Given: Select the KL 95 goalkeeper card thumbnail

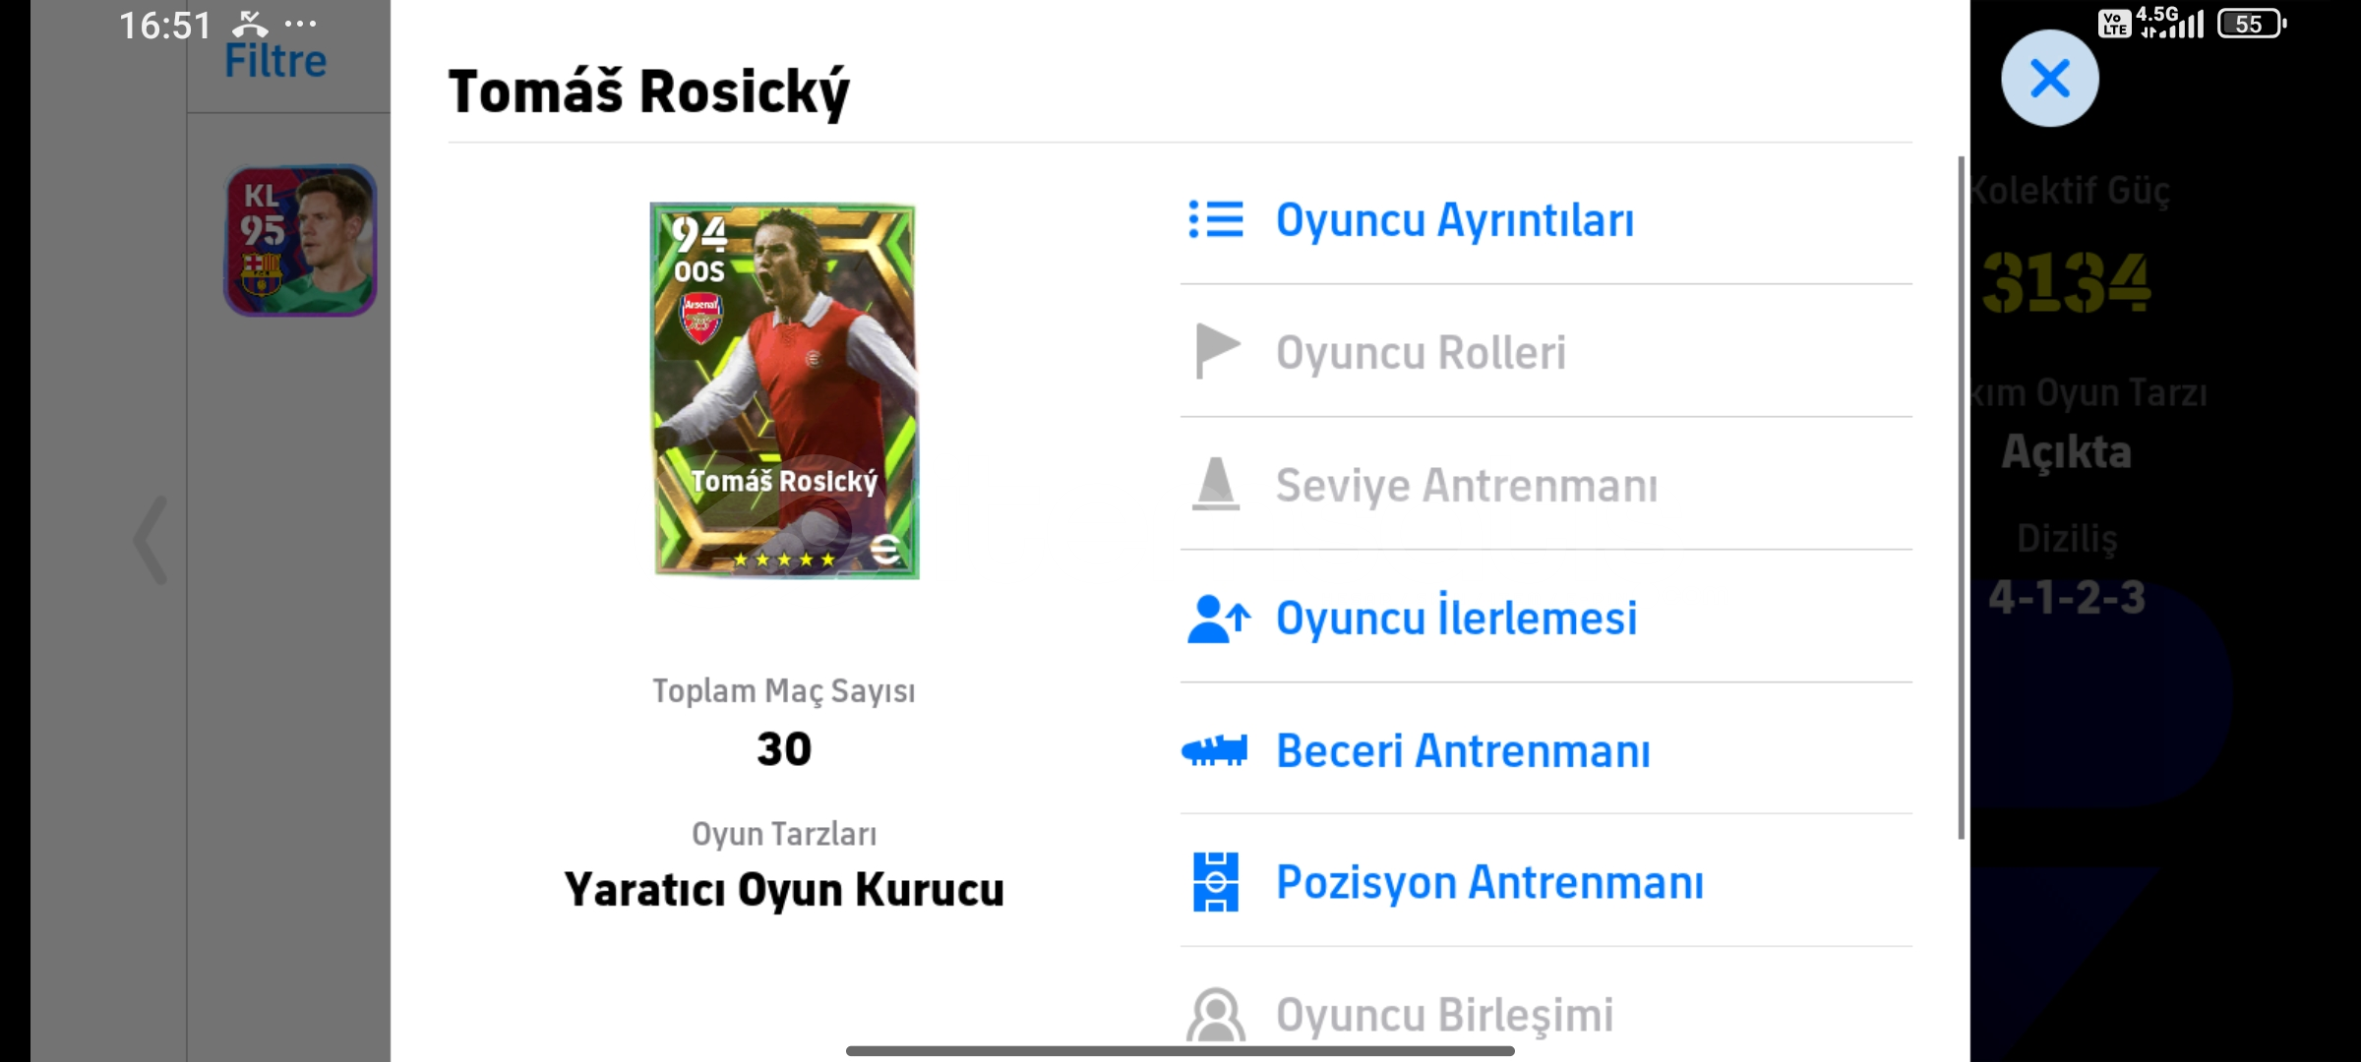Looking at the screenshot, I should (300, 240).
